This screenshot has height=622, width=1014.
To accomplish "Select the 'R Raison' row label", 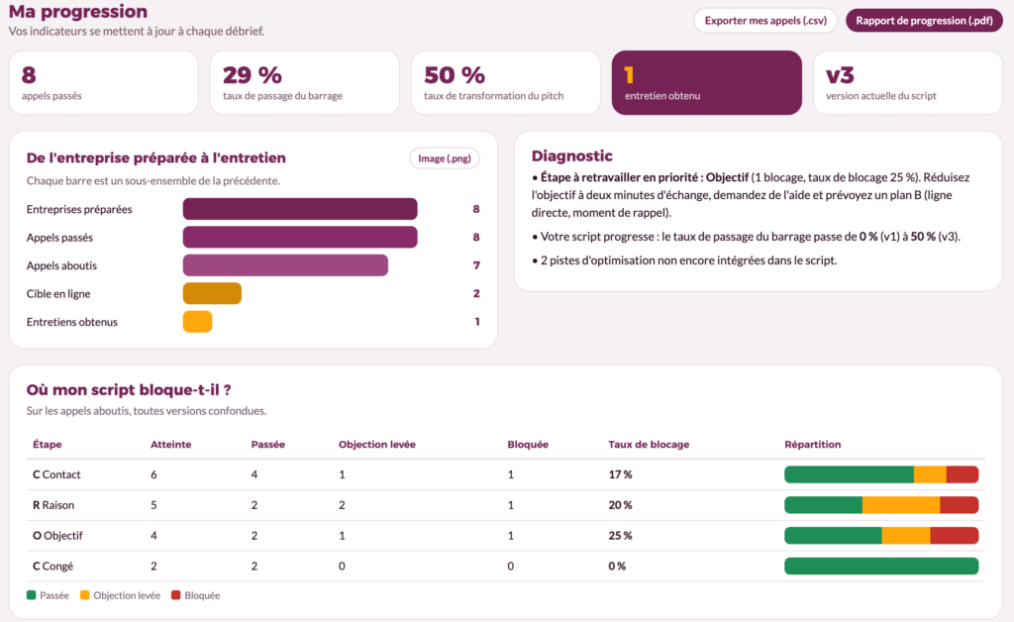I will 53,505.
